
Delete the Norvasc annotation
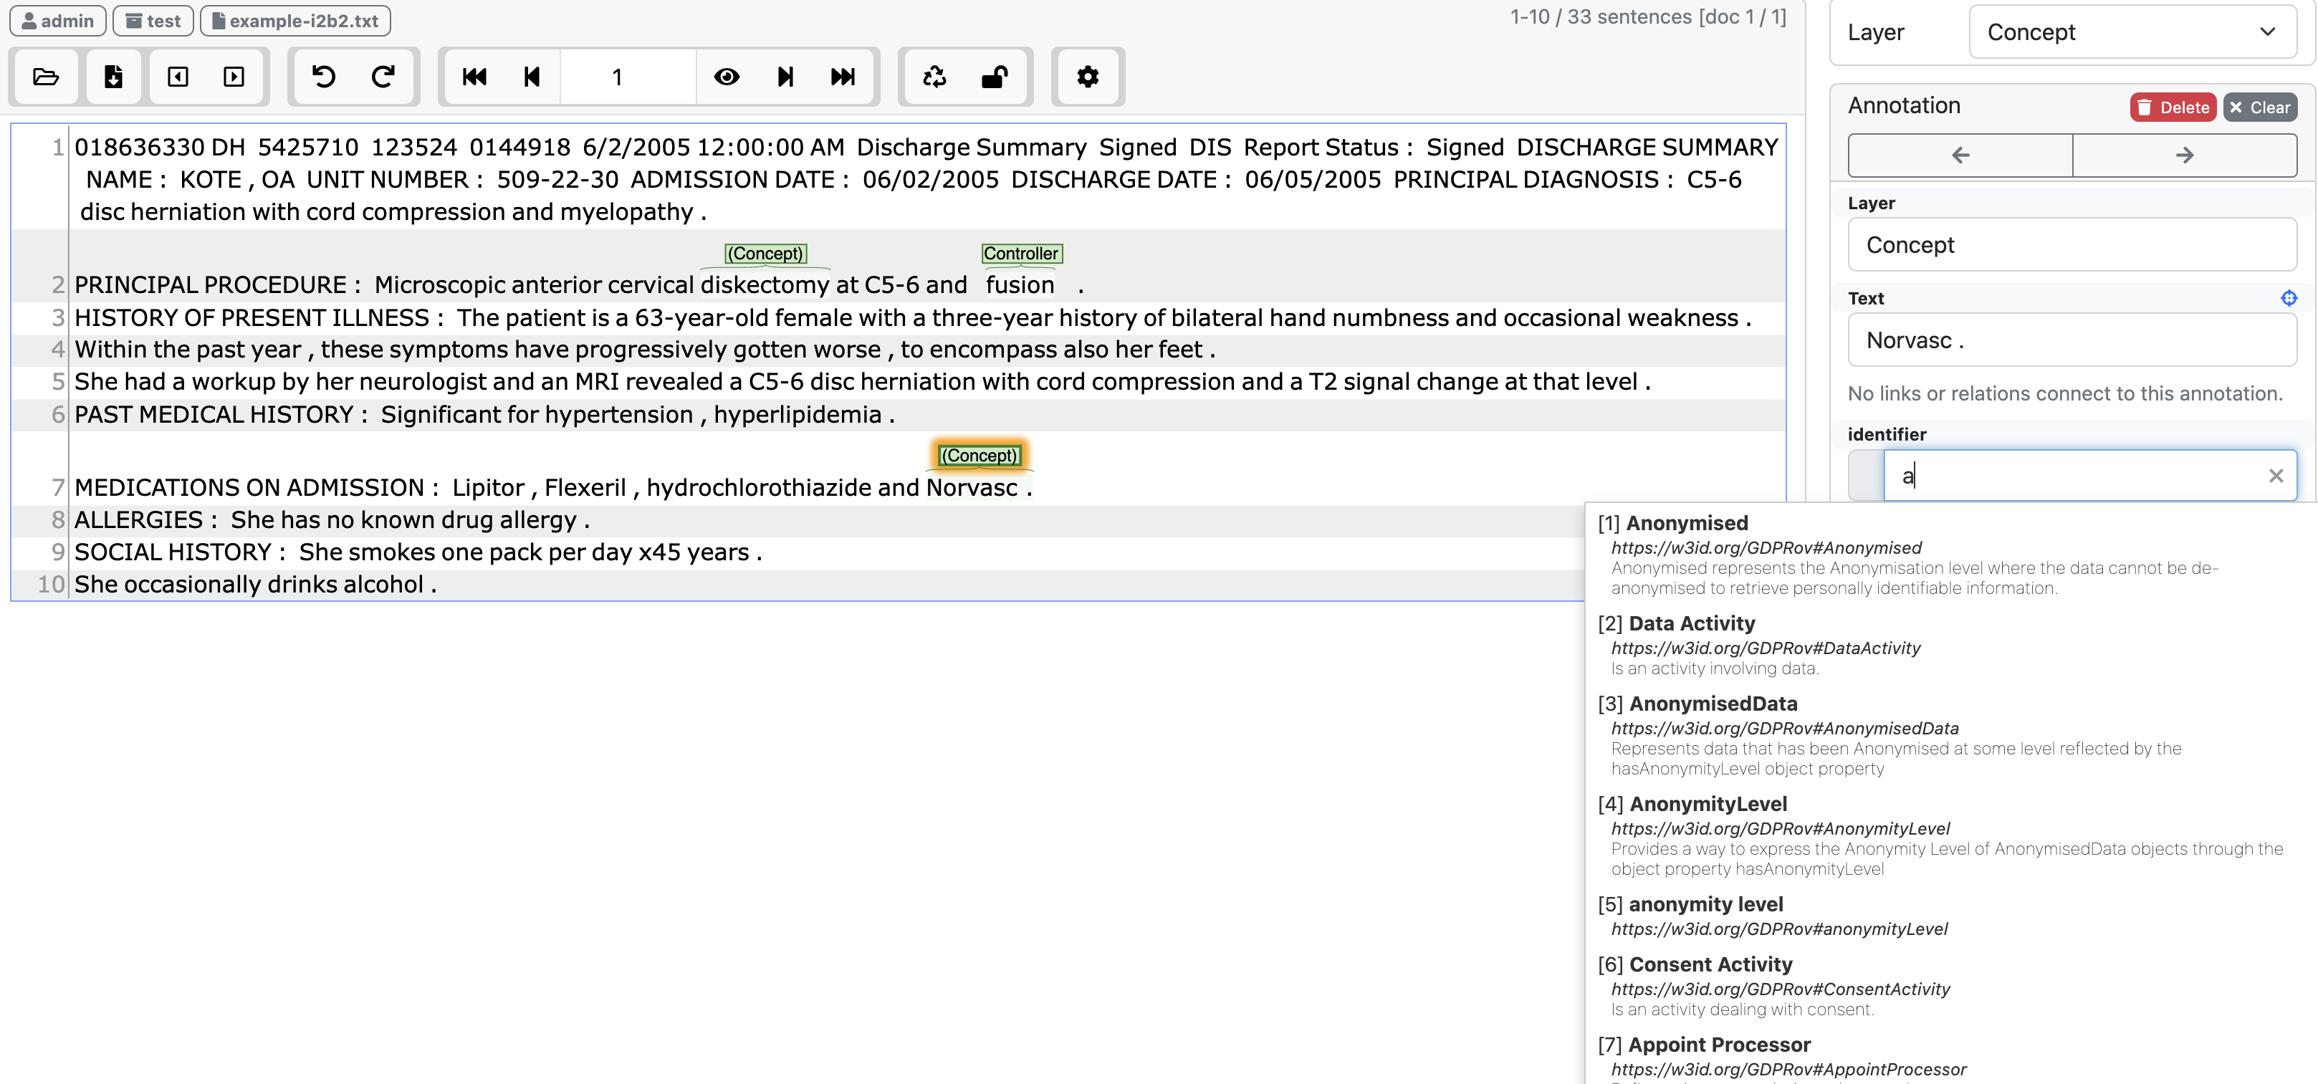pos(2173,107)
